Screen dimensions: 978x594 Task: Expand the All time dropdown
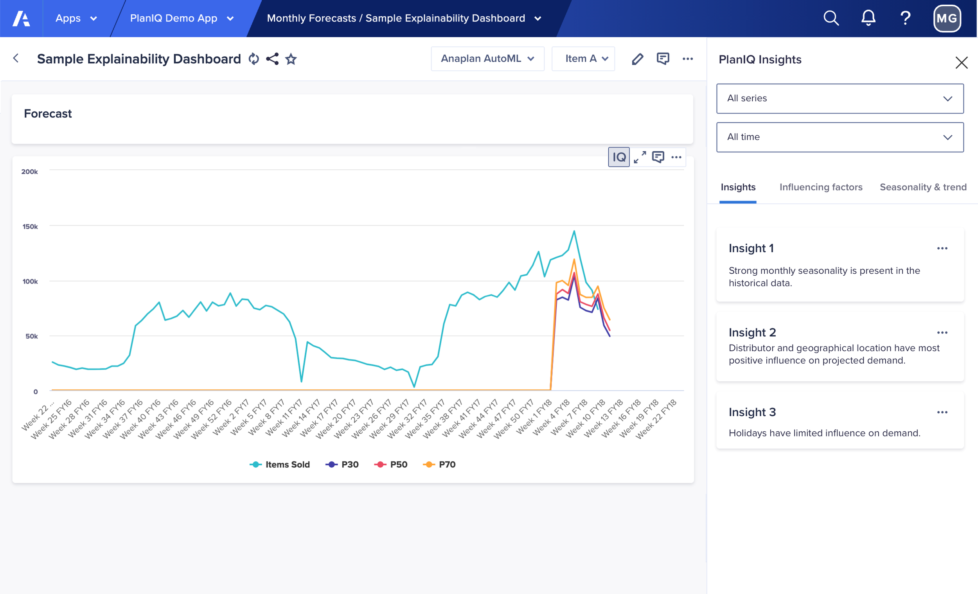pos(840,137)
